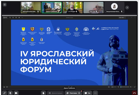Start screen sharing via Демонстрация
This screenshot has width=139, height=95.
[55, 93]
